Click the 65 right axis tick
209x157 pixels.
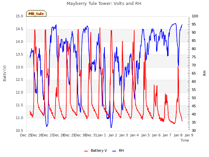click(194, 73)
